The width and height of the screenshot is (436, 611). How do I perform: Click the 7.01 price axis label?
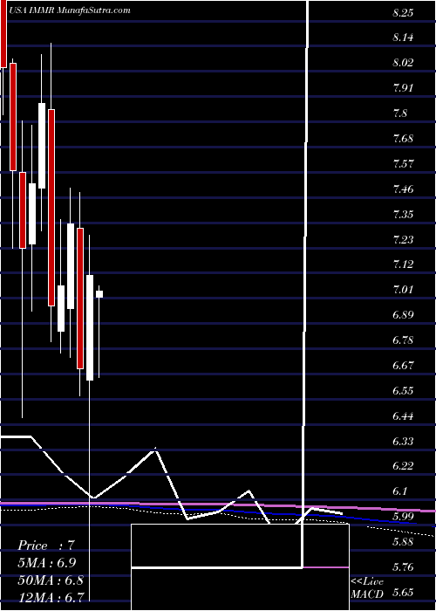click(x=403, y=291)
